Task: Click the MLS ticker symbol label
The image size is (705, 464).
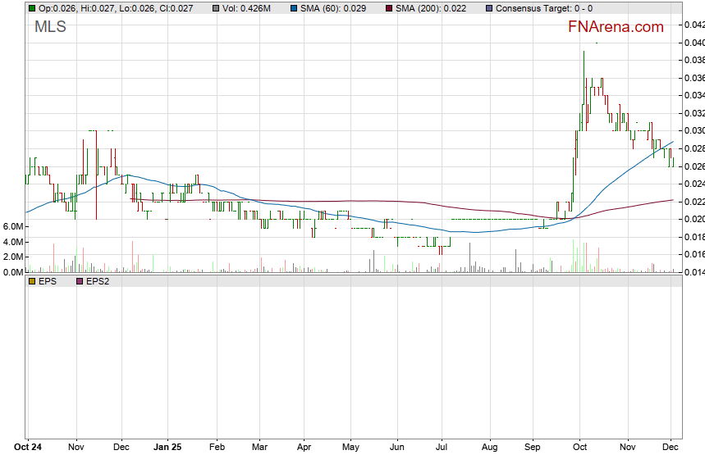Action: [50, 27]
